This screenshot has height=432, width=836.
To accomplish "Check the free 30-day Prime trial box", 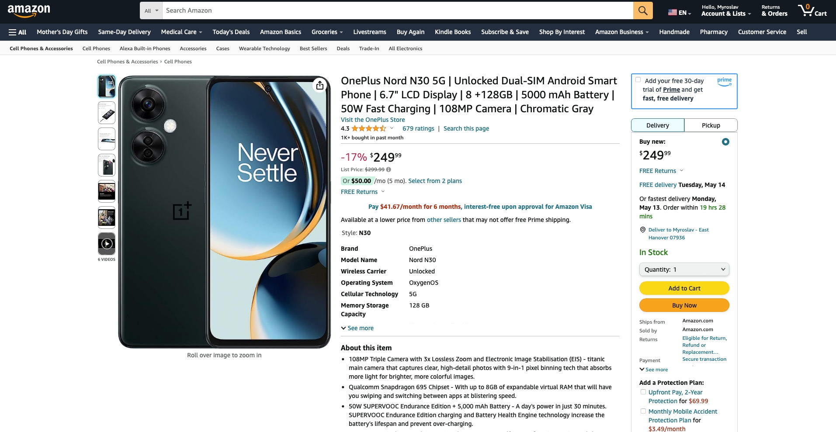I will 638,79.
